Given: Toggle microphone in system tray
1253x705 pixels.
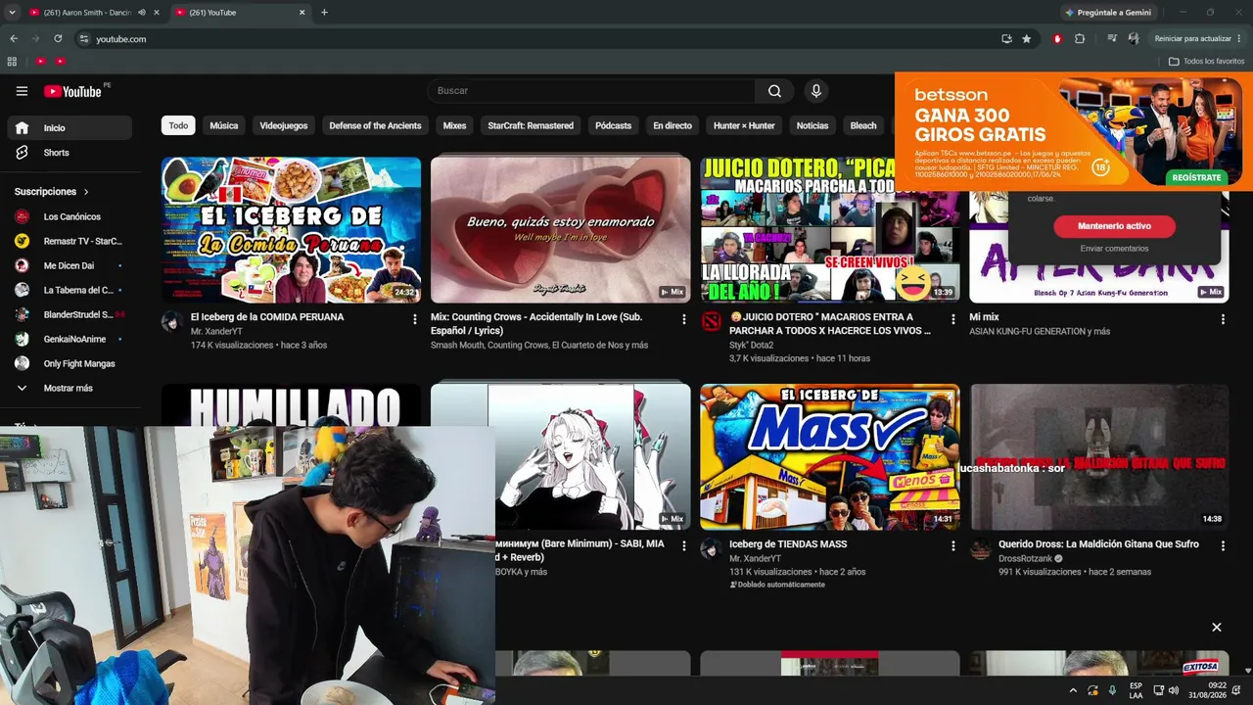Looking at the screenshot, I should [x=1112, y=690].
